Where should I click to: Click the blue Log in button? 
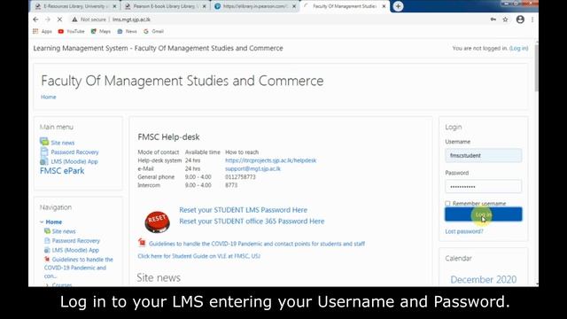coord(484,214)
